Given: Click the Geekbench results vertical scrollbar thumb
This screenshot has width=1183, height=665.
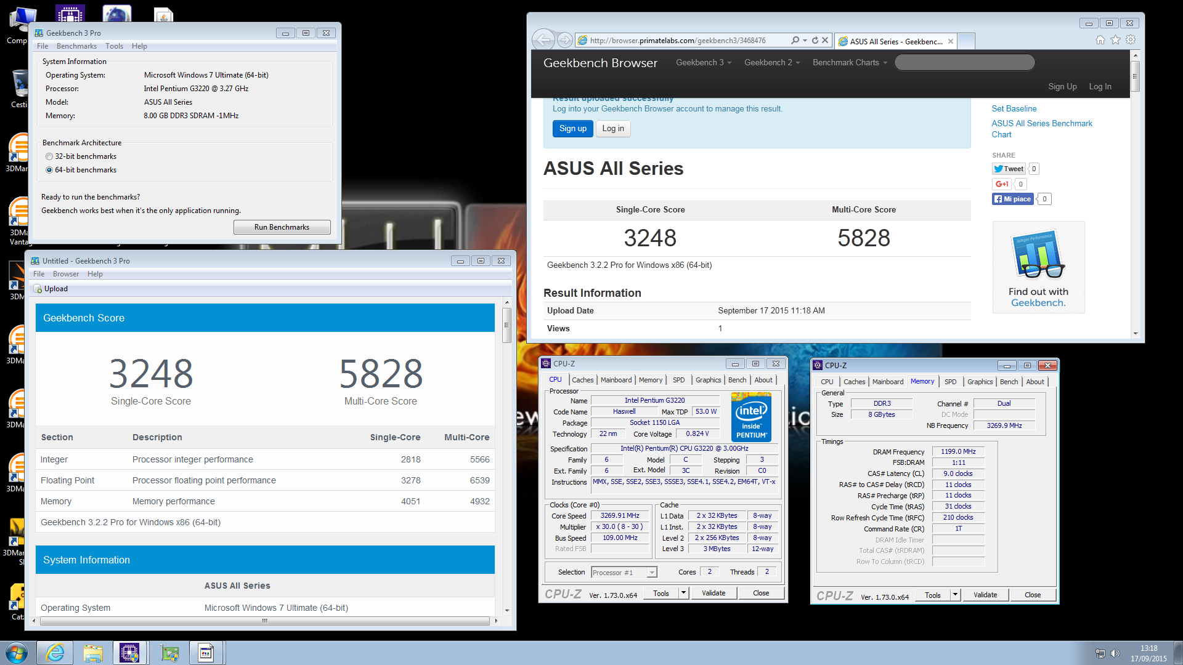Looking at the screenshot, I should (x=506, y=324).
